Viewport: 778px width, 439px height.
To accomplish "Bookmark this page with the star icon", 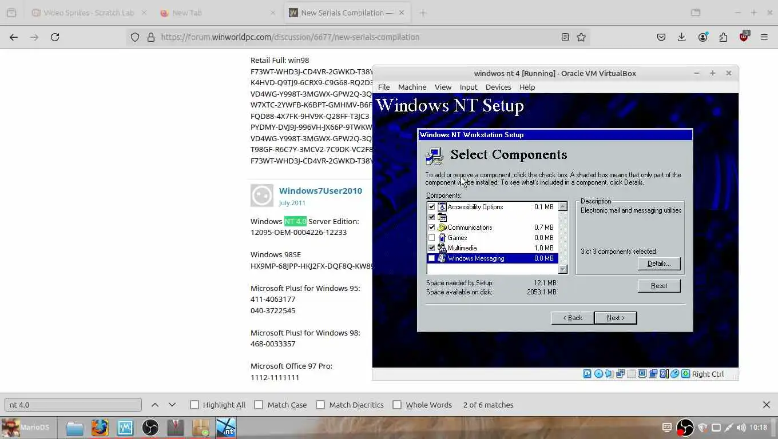I will [581, 37].
